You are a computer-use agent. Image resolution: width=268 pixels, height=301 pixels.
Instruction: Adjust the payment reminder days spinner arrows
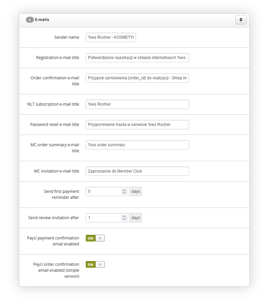pos(124,191)
